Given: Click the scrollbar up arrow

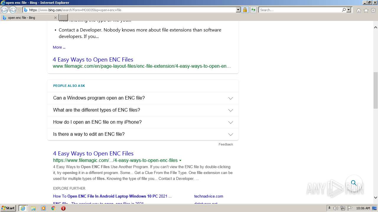Looking at the screenshot, I should (376, 27).
